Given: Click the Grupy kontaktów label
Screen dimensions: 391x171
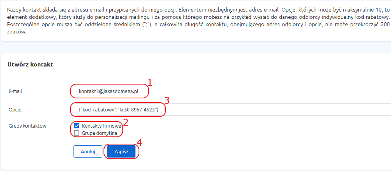Looking at the screenshot, I should tap(27, 126).
